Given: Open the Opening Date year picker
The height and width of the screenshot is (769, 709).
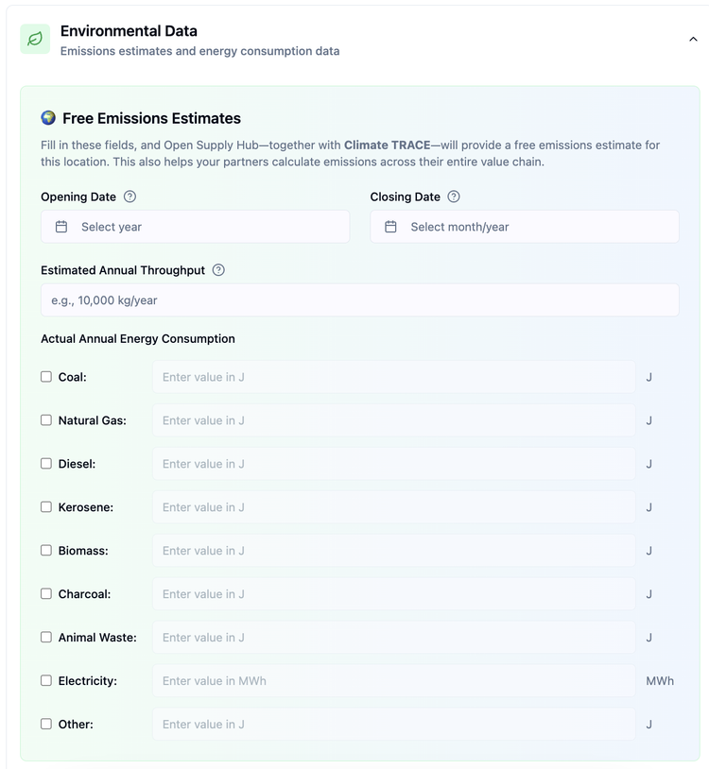Looking at the screenshot, I should (x=195, y=227).
